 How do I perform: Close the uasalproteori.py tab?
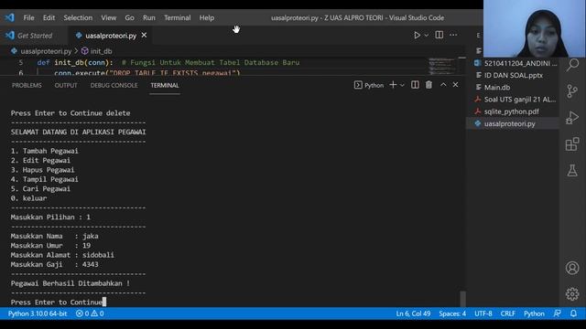[144, 35]
